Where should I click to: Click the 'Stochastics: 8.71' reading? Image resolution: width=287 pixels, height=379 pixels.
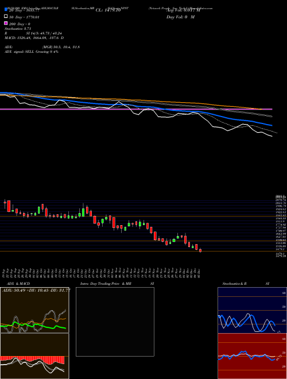18,29
